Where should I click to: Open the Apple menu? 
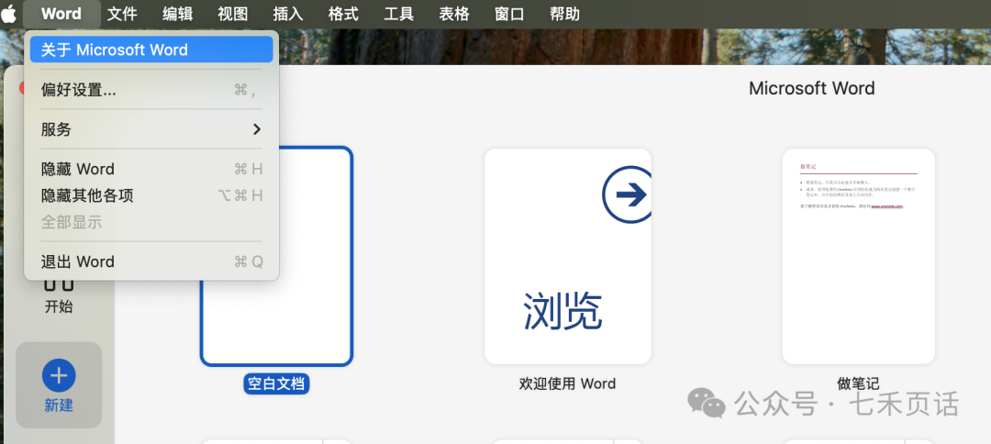(9, 13)
